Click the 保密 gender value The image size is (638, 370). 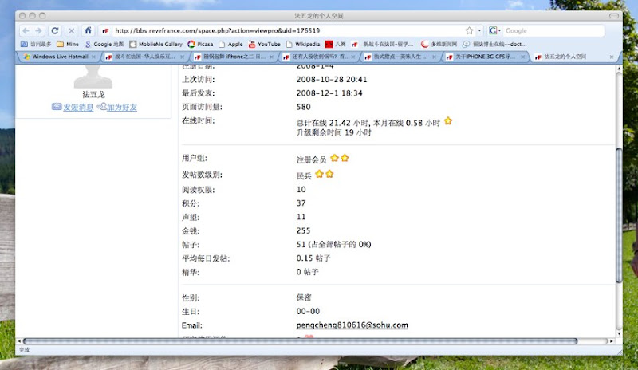[x=304, y=297]
